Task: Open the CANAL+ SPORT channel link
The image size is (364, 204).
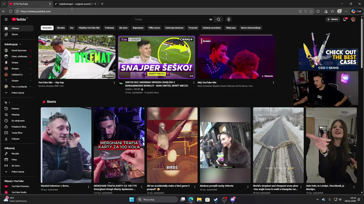Action: pos(133,89)
